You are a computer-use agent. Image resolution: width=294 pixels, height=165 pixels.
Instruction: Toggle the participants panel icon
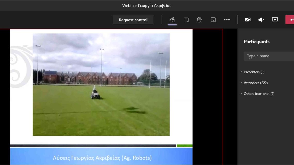(x=172, y=20)
